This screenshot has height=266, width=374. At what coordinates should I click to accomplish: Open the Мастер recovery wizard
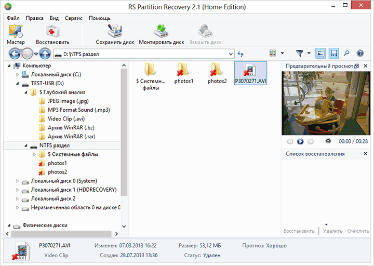coord(16,34)
